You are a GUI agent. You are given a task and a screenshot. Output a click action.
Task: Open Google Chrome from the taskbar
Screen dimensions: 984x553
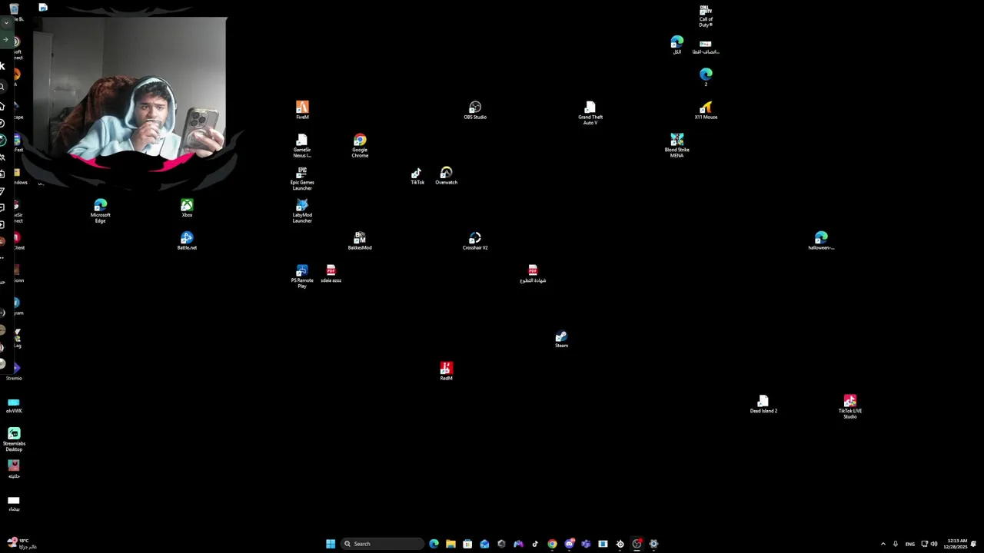pyautogui.click(x=552, y=544)
